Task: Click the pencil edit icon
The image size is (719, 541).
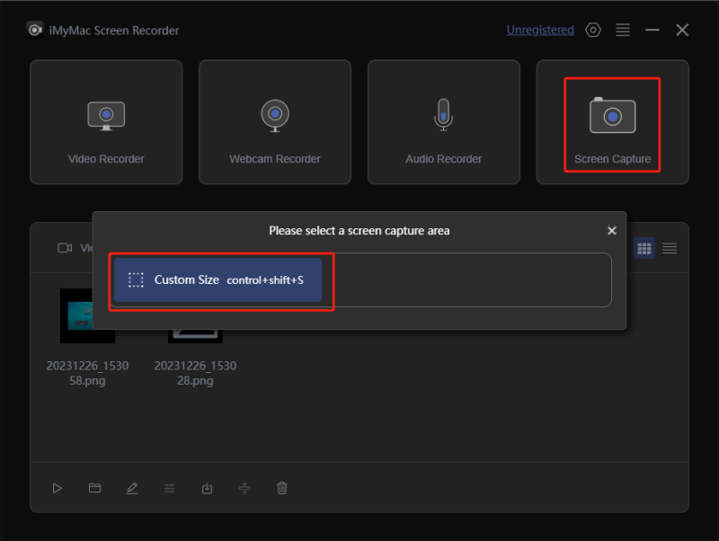Action: pos(132,488)
